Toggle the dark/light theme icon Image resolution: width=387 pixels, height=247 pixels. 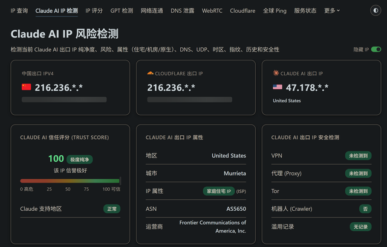[376, 11]
